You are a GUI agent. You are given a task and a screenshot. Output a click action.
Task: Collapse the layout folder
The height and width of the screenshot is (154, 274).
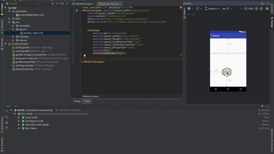click(13, 30)
